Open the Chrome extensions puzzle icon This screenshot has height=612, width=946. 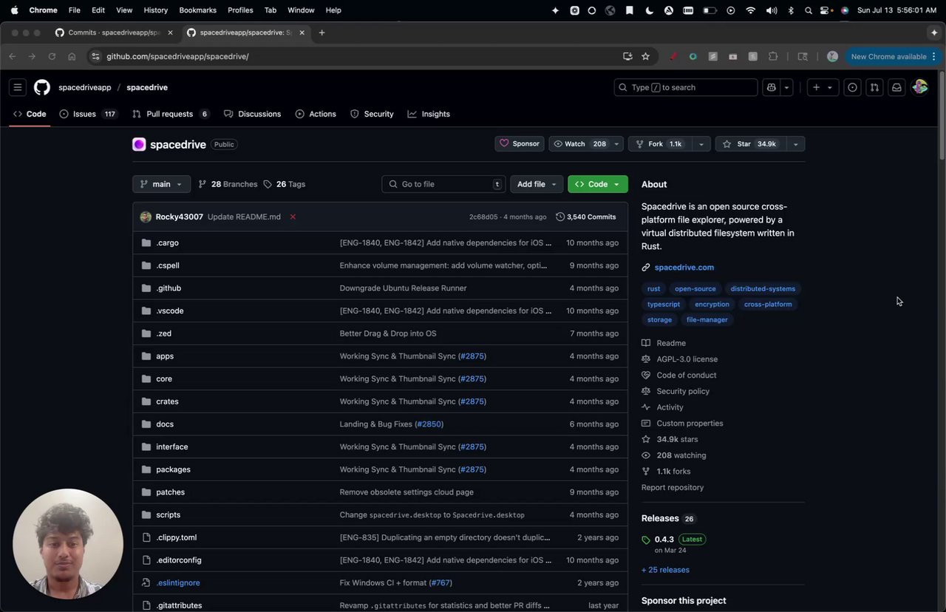coord(773,56)
